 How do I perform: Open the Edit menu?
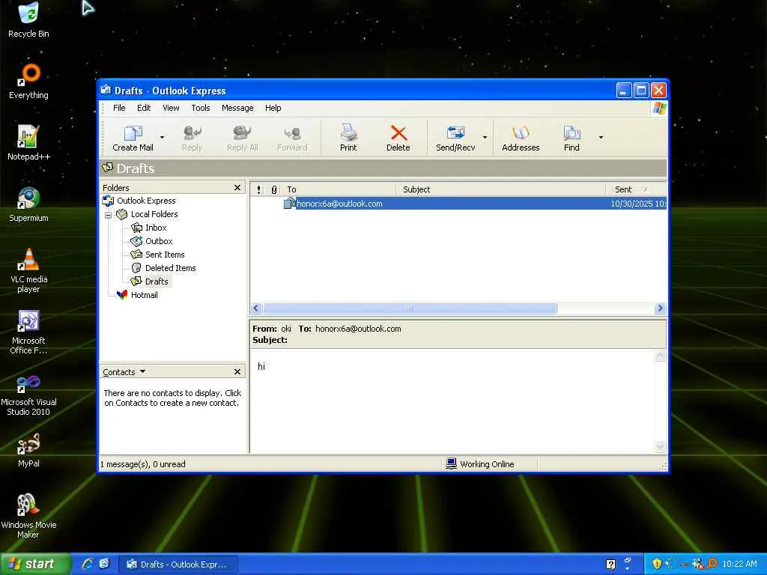[x=144, y=108]
